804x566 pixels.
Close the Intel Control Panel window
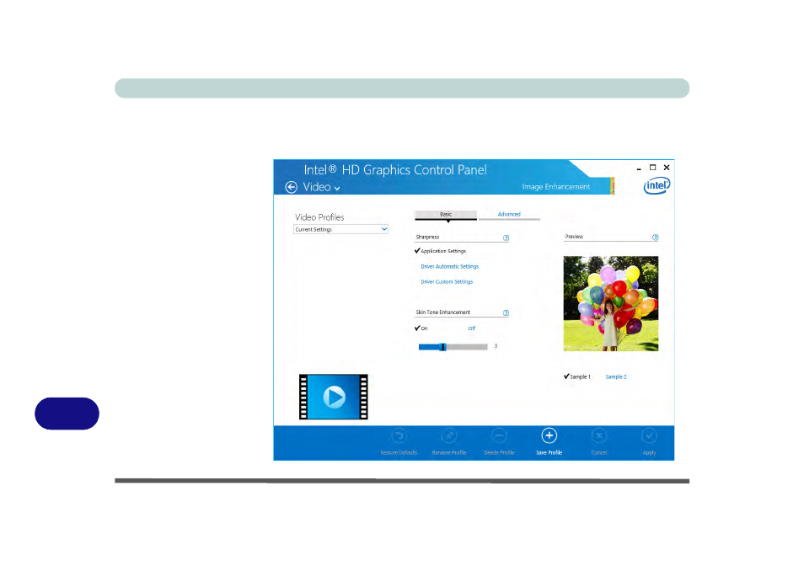click(x=667, y=168)
